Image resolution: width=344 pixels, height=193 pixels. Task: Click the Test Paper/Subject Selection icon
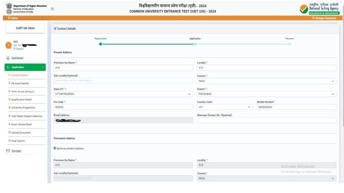9,116
